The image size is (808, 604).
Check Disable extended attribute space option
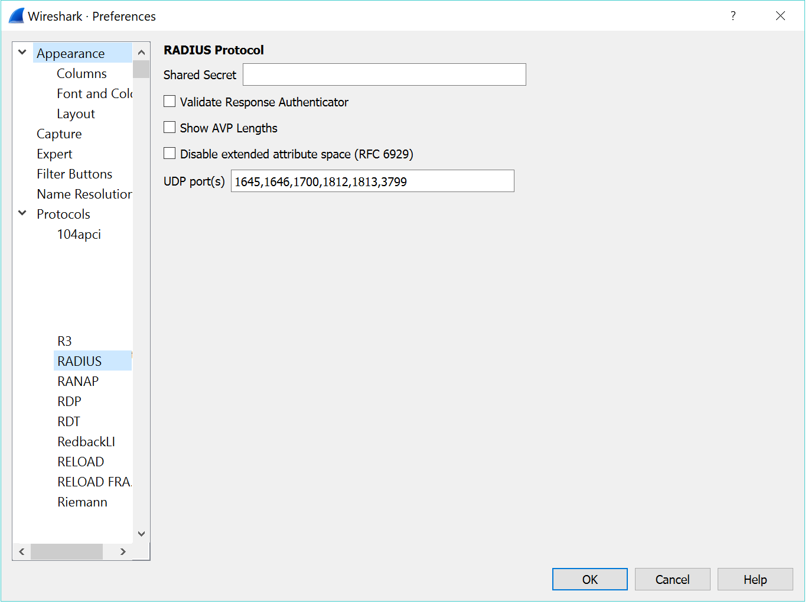tap(170, 154)
